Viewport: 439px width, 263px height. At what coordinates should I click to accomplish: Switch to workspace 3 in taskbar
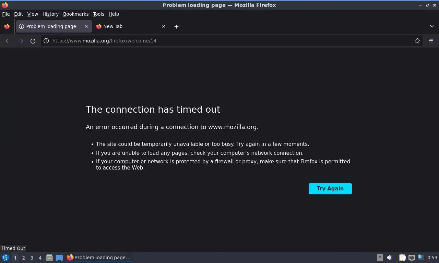(32, 258)
